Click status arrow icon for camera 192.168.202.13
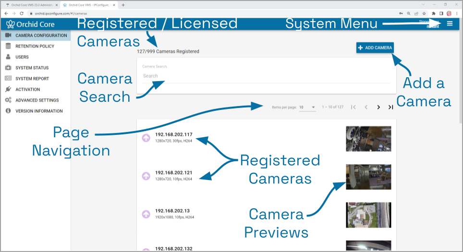This screenshot has height=252, width=463. pos(146,214)
